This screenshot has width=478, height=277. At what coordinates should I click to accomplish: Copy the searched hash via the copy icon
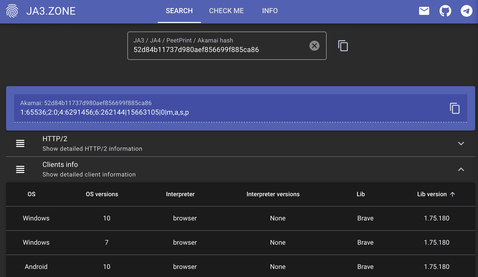click(x=343, y=46)
